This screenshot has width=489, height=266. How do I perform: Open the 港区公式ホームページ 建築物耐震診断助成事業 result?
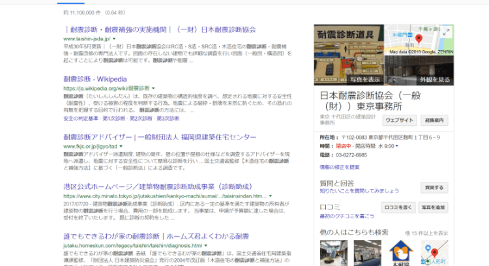158,186
